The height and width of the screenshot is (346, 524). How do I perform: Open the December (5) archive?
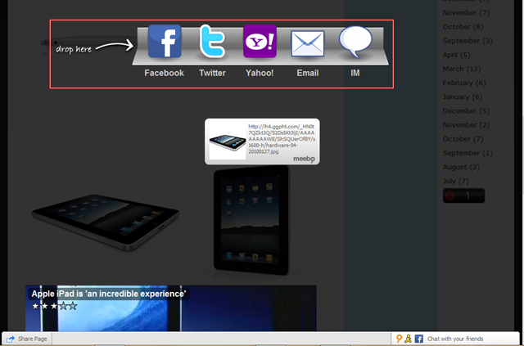(x=466, y=111)
